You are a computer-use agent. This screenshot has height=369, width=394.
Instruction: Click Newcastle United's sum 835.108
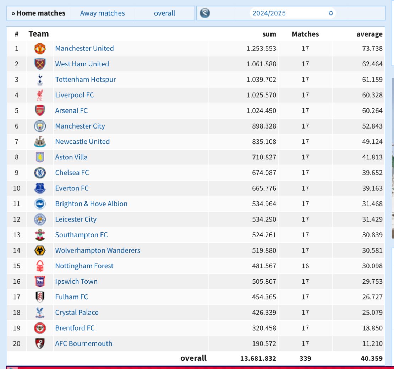pyautogui.click(x=264, y=142)
